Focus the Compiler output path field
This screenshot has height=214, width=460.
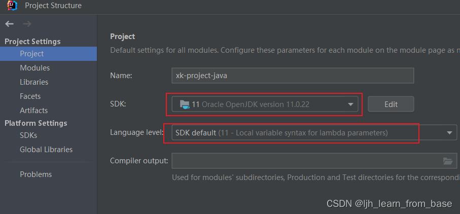point(304,161)
